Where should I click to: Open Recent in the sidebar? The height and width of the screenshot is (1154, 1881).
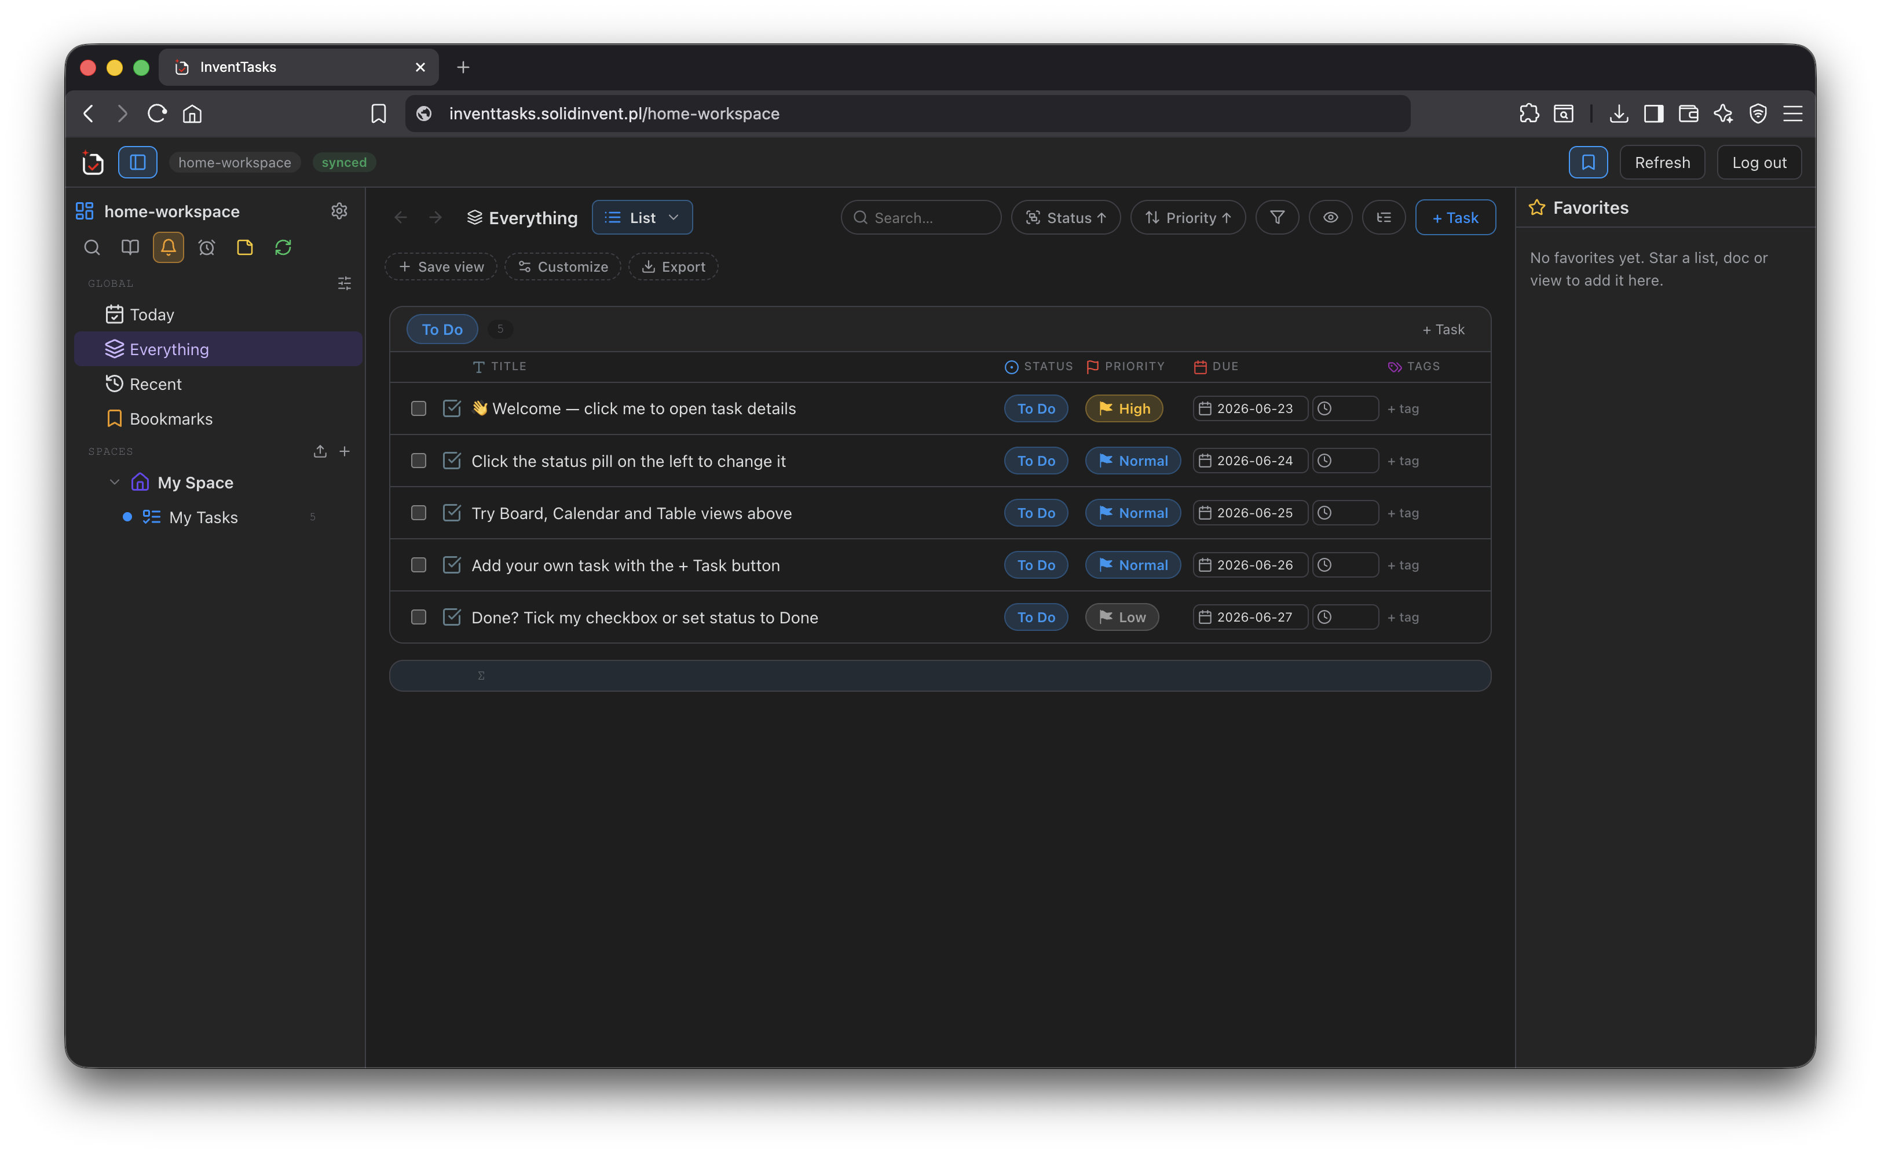tap(218, 384)
